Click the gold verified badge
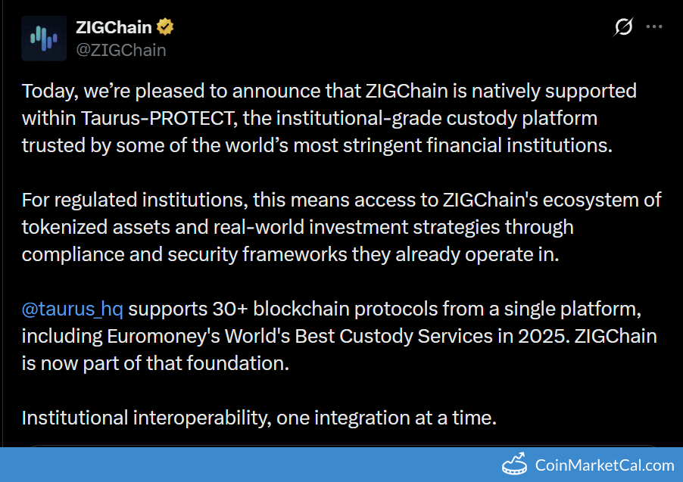 pyautogui.click(x=166, y=28)
